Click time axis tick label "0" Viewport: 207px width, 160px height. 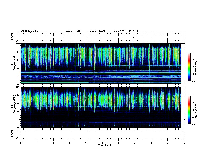coord(21,142)
